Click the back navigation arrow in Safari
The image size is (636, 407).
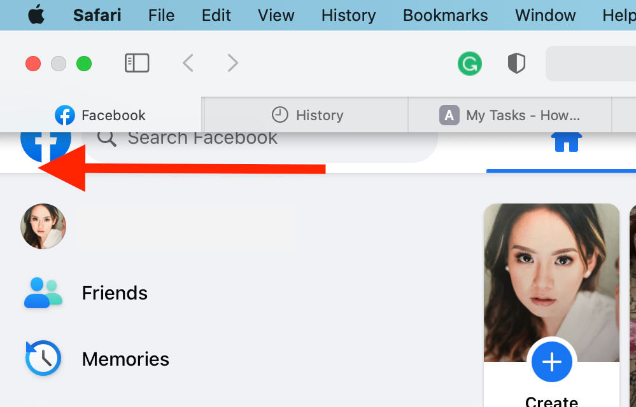pyautogui.click(x=188, y=63)
